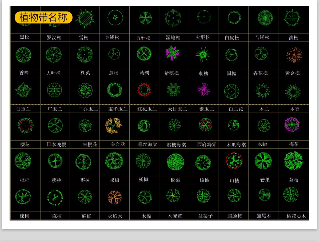
Task: Select the 火焰木 orange tree symbol
Action: [115, 197]
